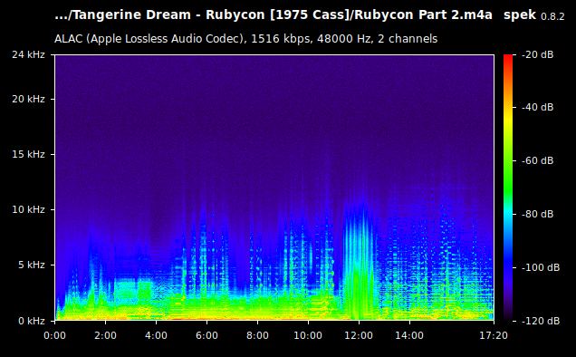Click the version number 0.8.2
This screenshot has height=357, width=576.
point(552,16)
